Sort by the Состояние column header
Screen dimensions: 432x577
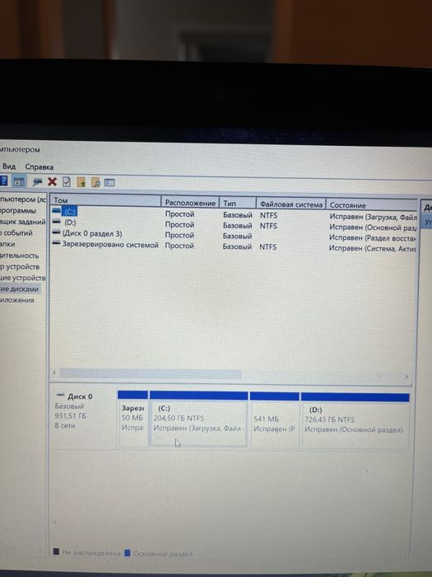point(371,205)
